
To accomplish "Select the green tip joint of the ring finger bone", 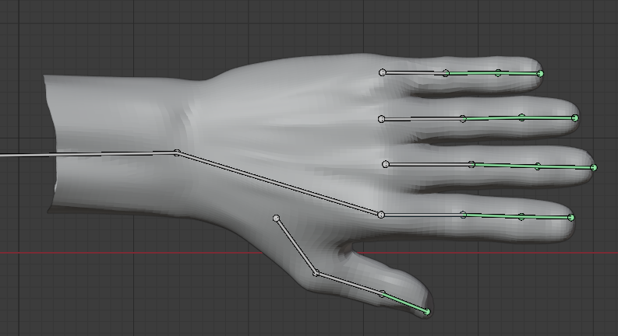I will click(x=575, y=118).
